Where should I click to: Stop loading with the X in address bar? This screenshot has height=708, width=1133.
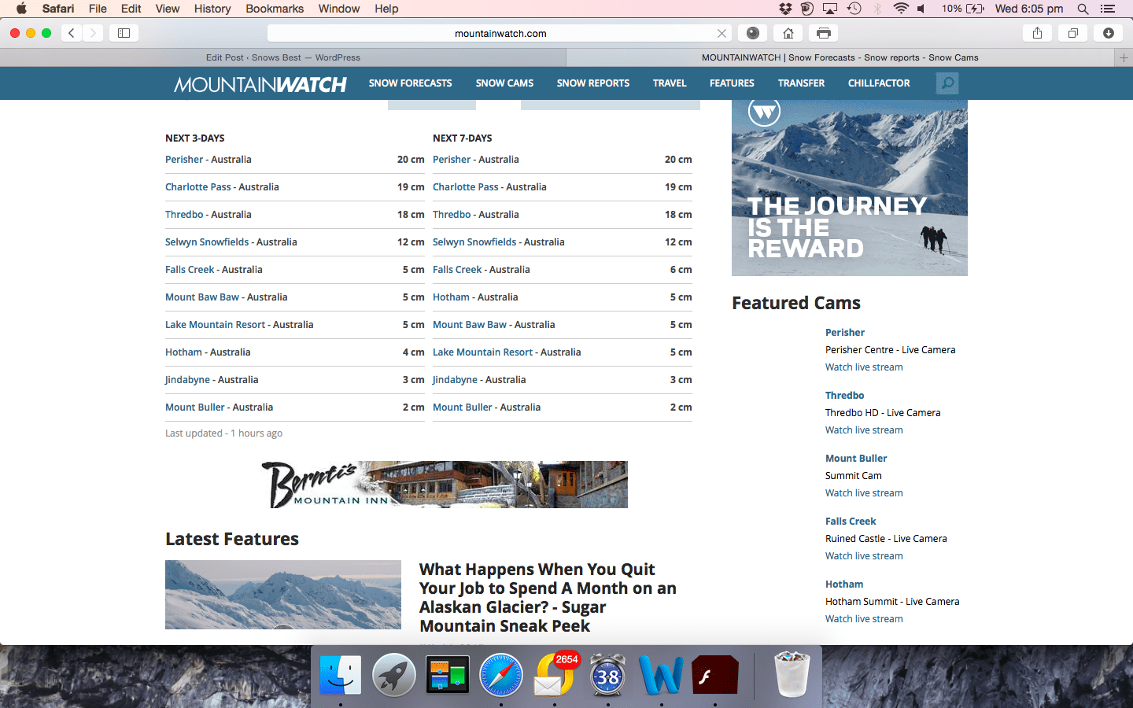pyautogui.click(x=722, y=33)
